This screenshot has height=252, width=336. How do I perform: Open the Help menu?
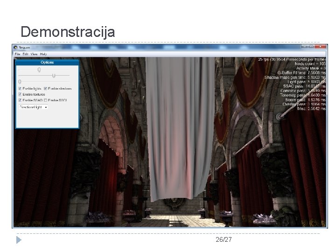pyautogui.click(x=43, y=54)
